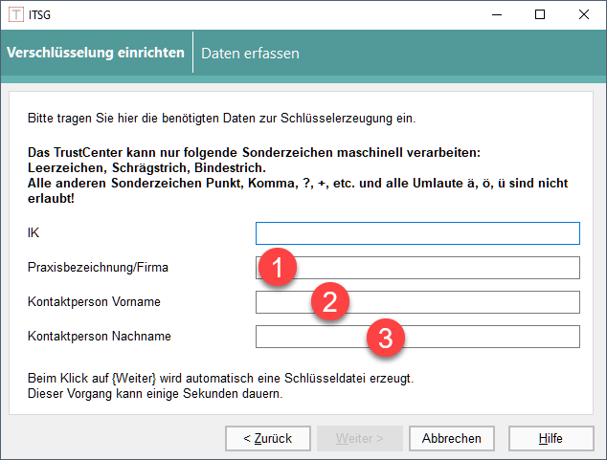Screen dimensions: 607x460
Task: Select the 'Daten erfassen' header step
Action: click(250, 54)
